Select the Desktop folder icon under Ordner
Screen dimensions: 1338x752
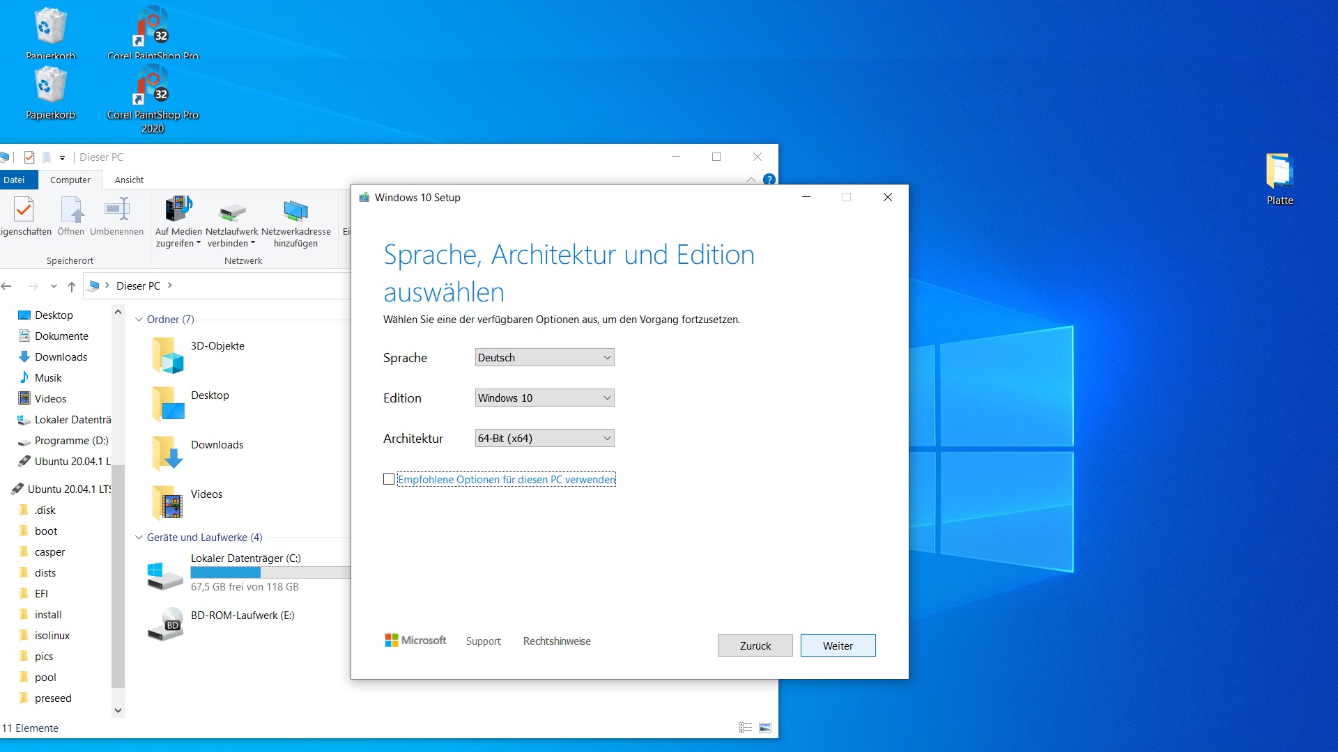tap(167, 404)
